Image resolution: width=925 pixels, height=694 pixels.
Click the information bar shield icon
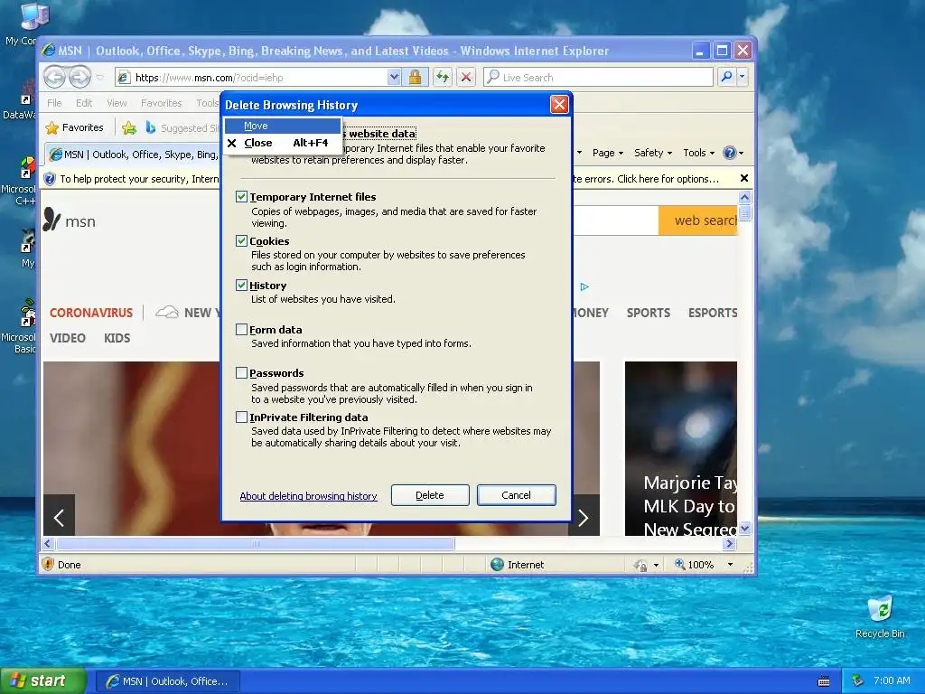[x=50, y=179]
